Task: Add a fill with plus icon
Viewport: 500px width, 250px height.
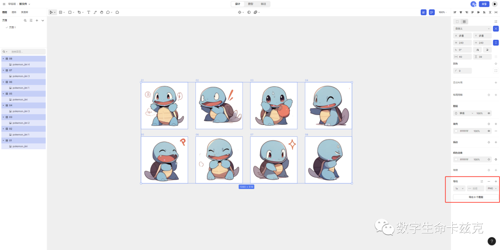Action: pos(496,124)
